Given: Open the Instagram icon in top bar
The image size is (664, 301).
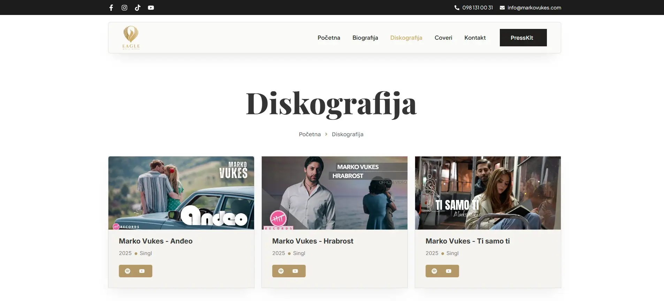Looking at the screenshot, I should click(124, 8).
